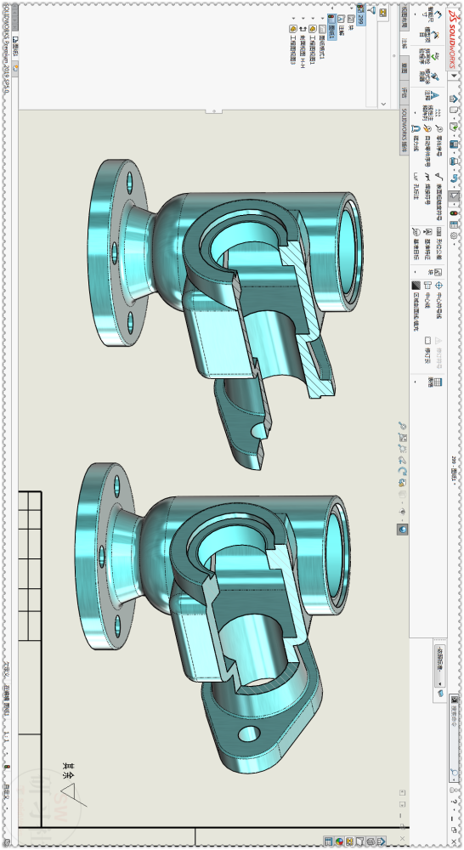Open the layer dropdown (-按图层标准-)

pos(439,666)
